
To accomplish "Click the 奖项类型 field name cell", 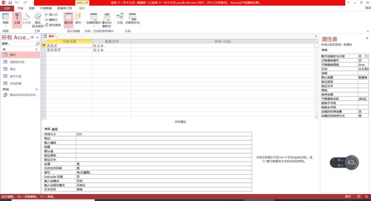I will coord(69,50).
